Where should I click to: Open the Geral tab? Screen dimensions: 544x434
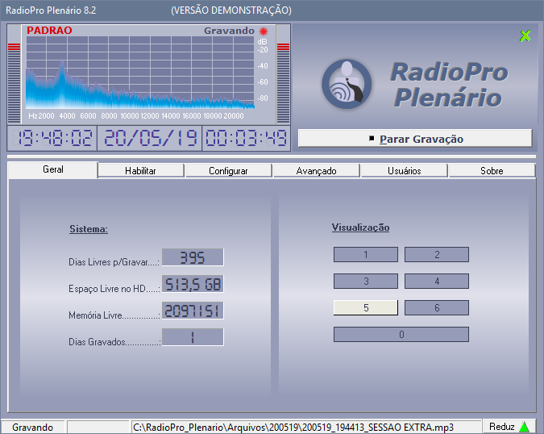click(52, 169)
